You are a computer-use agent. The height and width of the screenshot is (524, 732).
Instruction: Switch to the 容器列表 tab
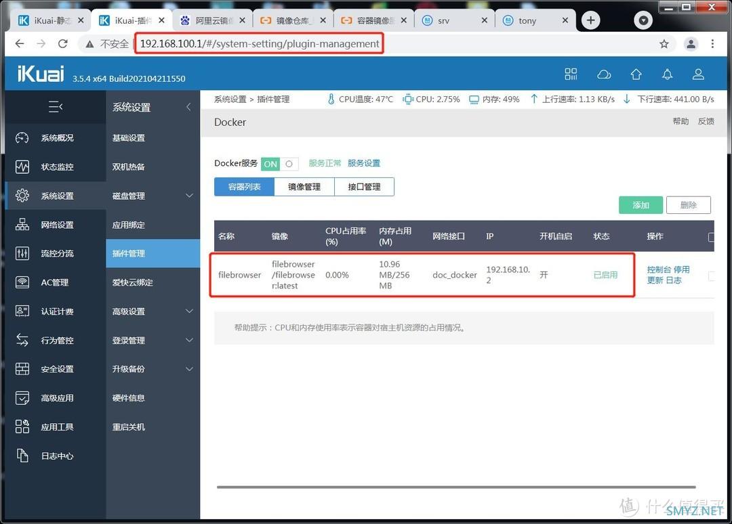point(244,186)
